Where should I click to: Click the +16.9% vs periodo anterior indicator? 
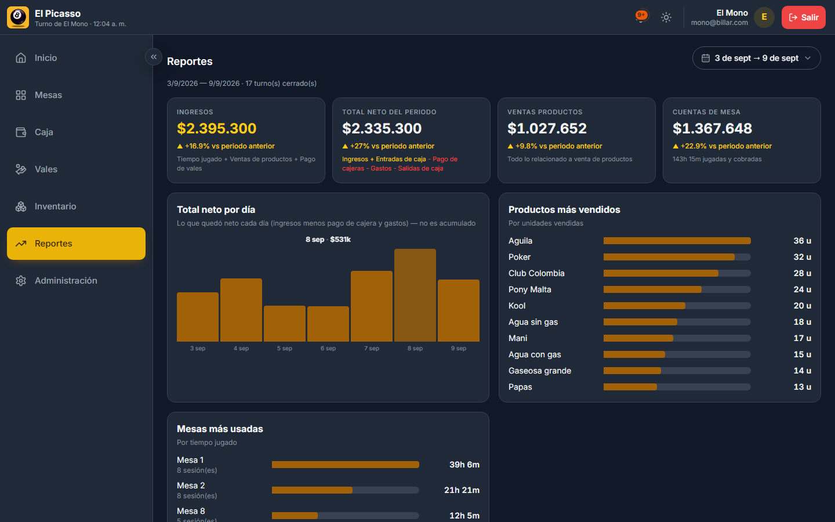coord(226,146)
